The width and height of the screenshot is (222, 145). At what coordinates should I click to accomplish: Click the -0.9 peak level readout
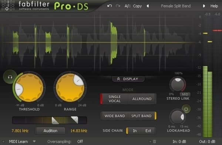(x=208, y=14)
